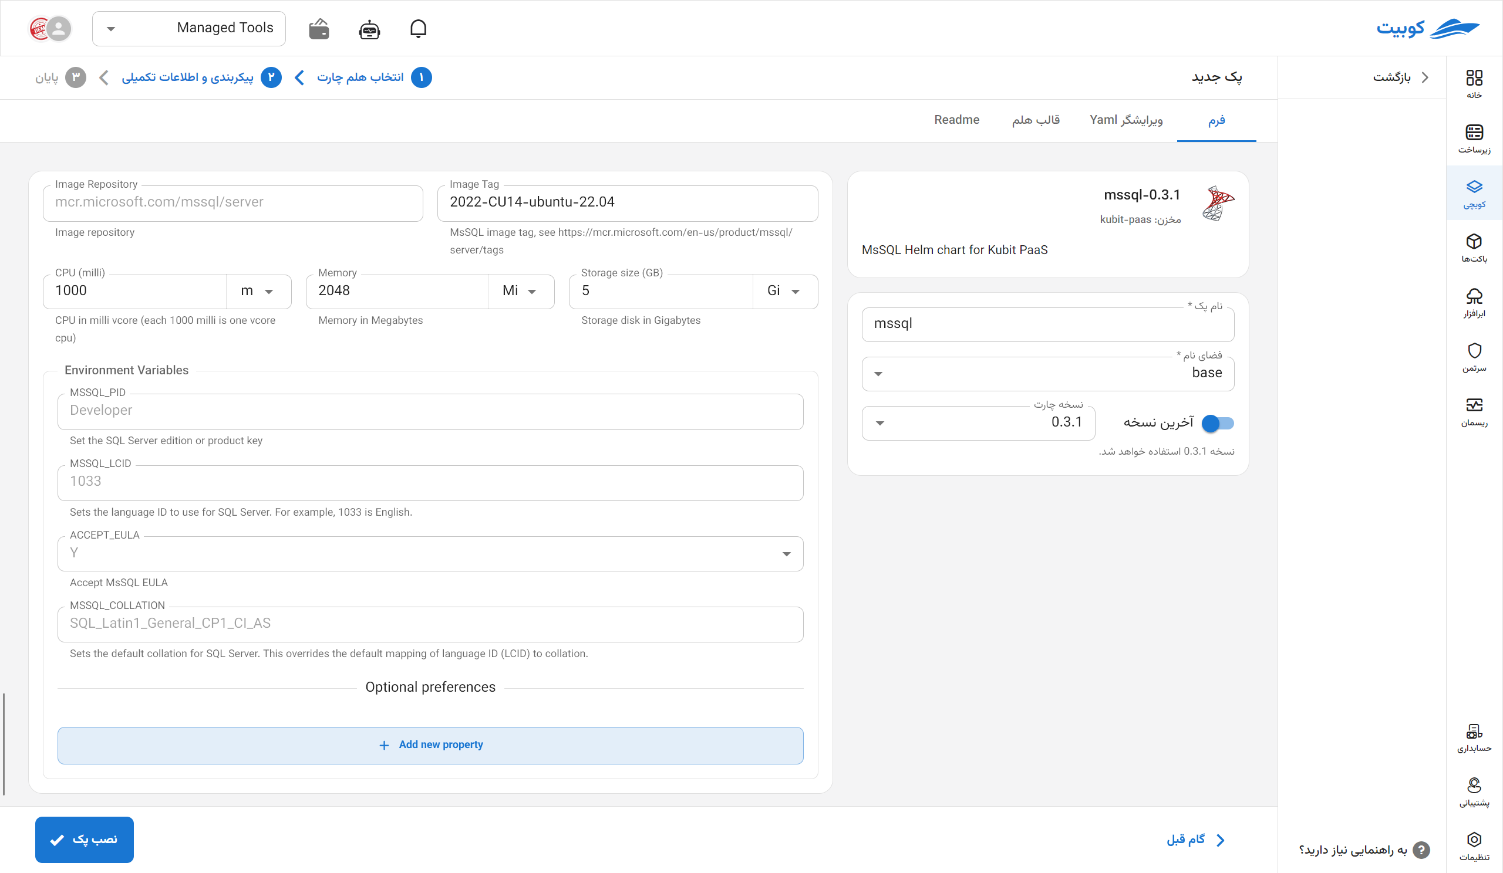Image resolution: width=1503 pixels, height=873 pixels.
Task: Click MSSQL_LCID input field
Action: [x=430, y=483]
